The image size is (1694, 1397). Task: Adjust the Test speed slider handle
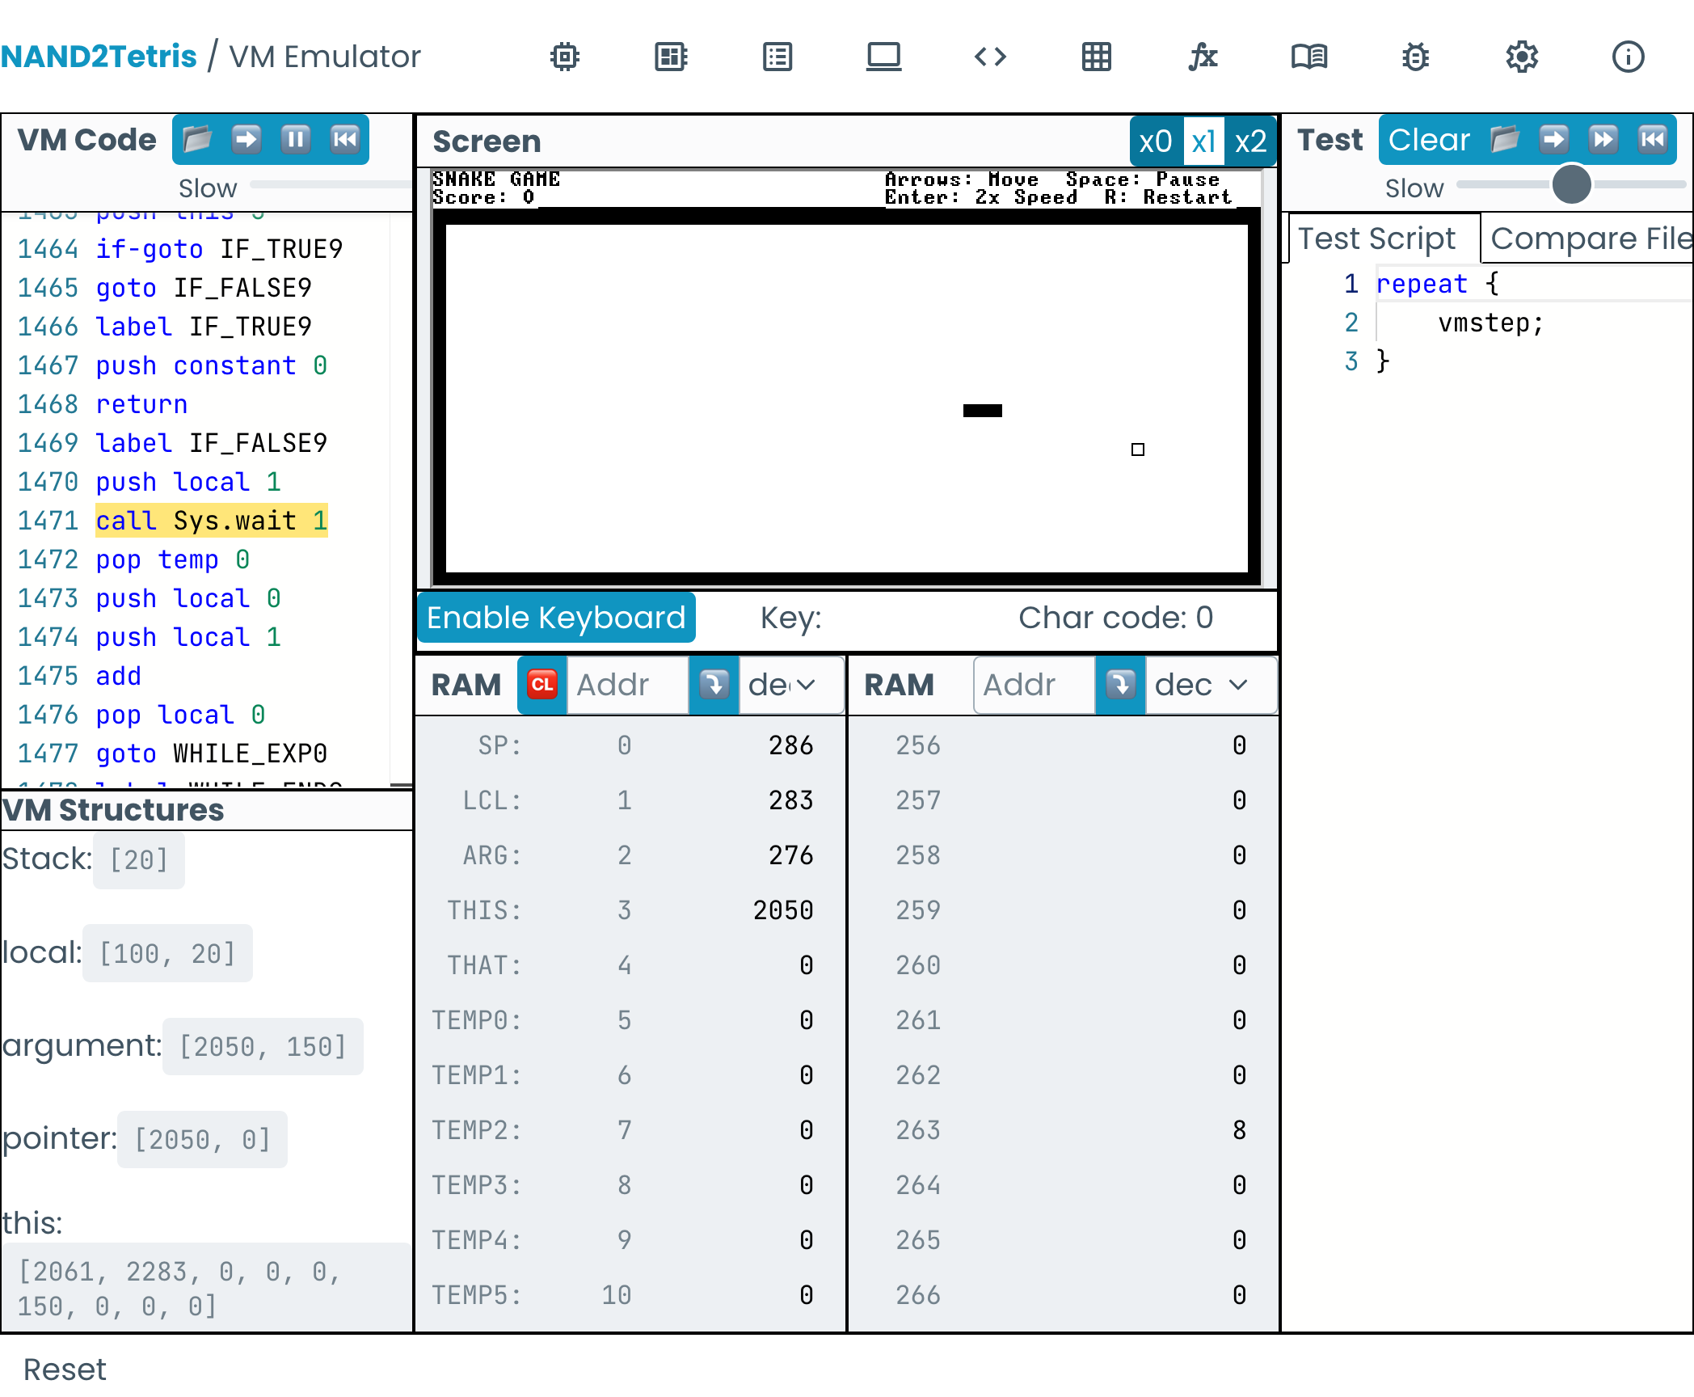point(1571,184)
